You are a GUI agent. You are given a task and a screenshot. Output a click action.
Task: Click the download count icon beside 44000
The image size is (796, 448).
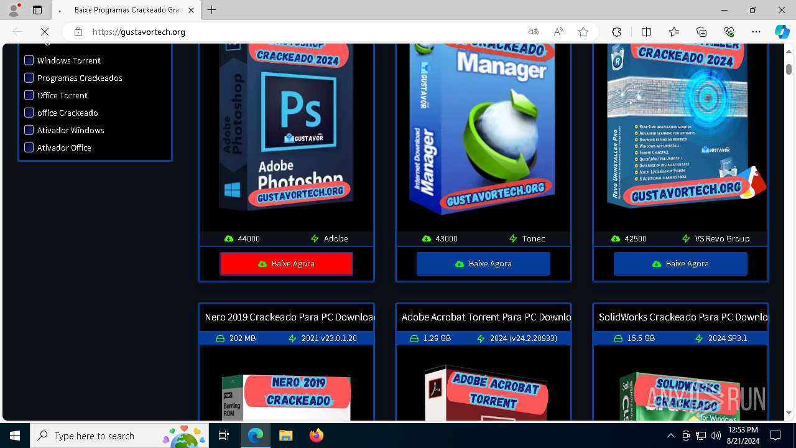tap(229, 239)
